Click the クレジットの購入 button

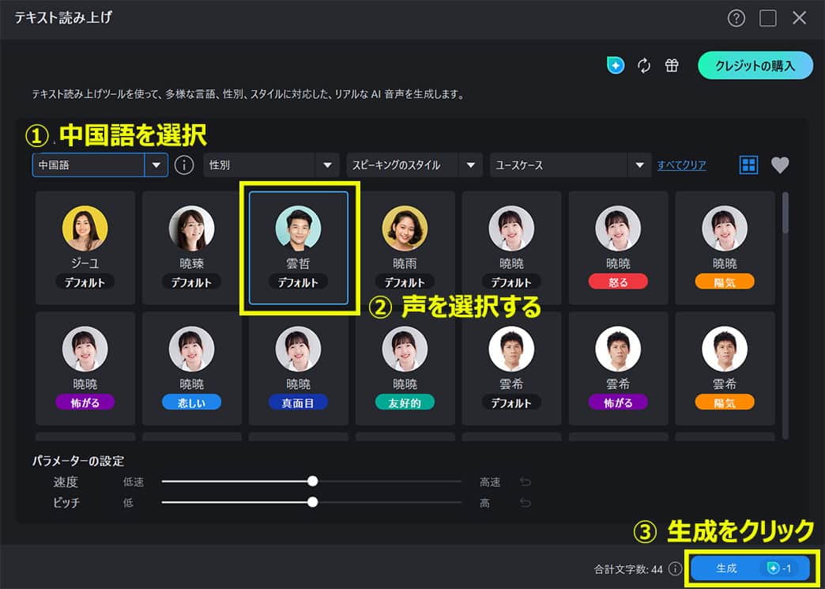click(755, 66)
